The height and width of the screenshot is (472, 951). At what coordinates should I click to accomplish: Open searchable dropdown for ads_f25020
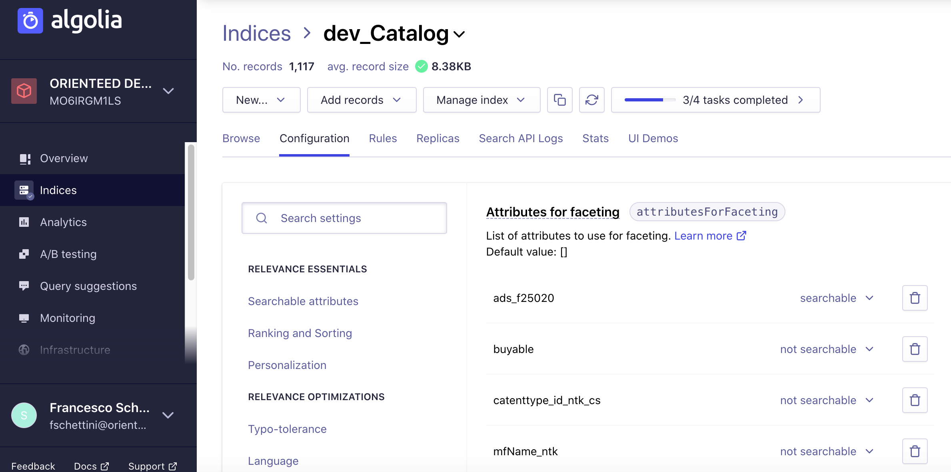pos(837,298)
